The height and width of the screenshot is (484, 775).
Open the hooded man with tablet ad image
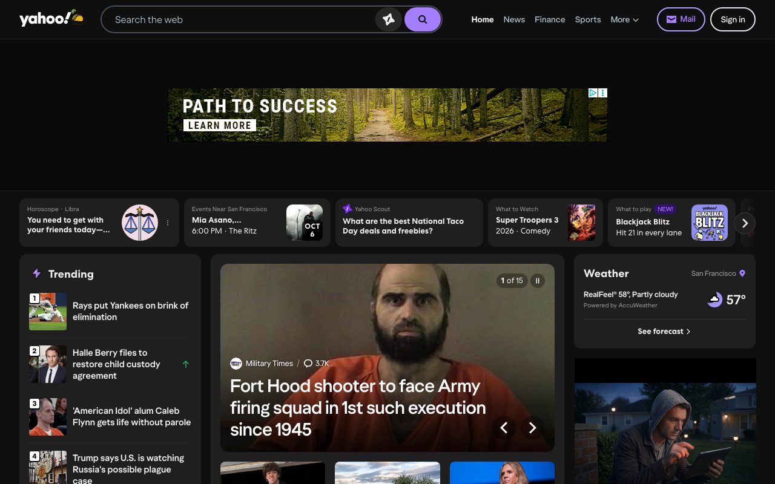tap(665, 421)
